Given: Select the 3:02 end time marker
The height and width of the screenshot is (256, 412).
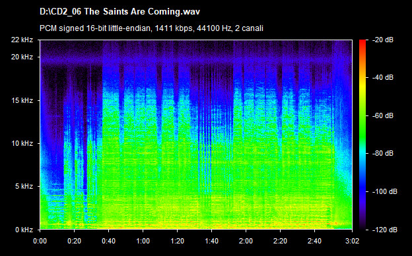Looking at the screenshot, I should pos(352,241).
